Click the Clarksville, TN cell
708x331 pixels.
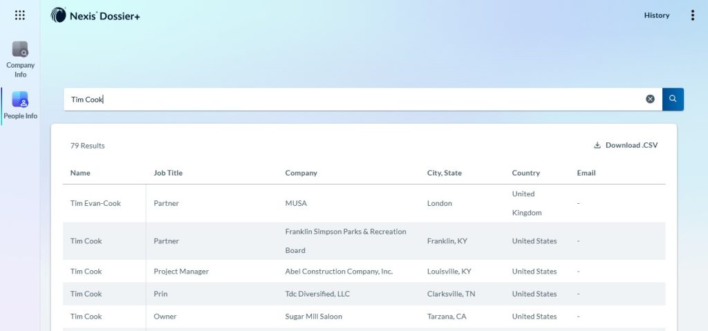[451, 294]
